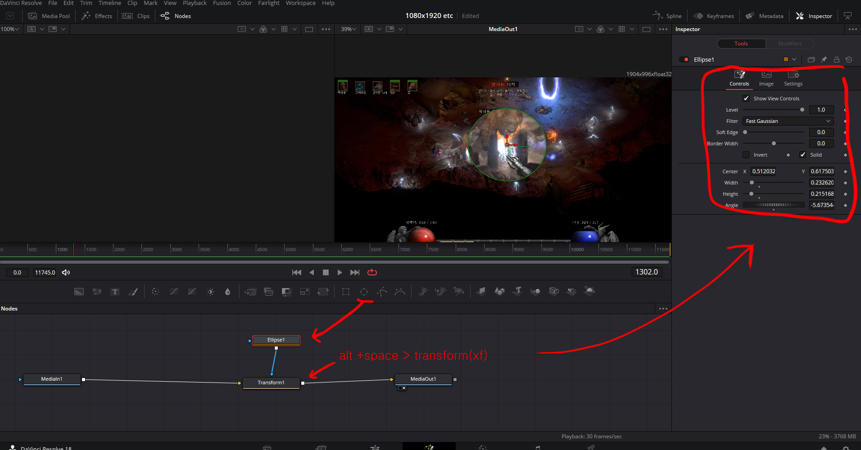The width and height of the screenshot is (861, 450).
Task: Stop playback button
Action: pos(326,272)
